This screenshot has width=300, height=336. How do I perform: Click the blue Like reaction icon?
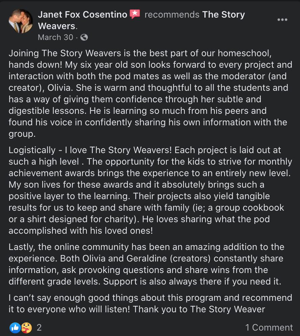pyautogui.click(x=15, y=328)
